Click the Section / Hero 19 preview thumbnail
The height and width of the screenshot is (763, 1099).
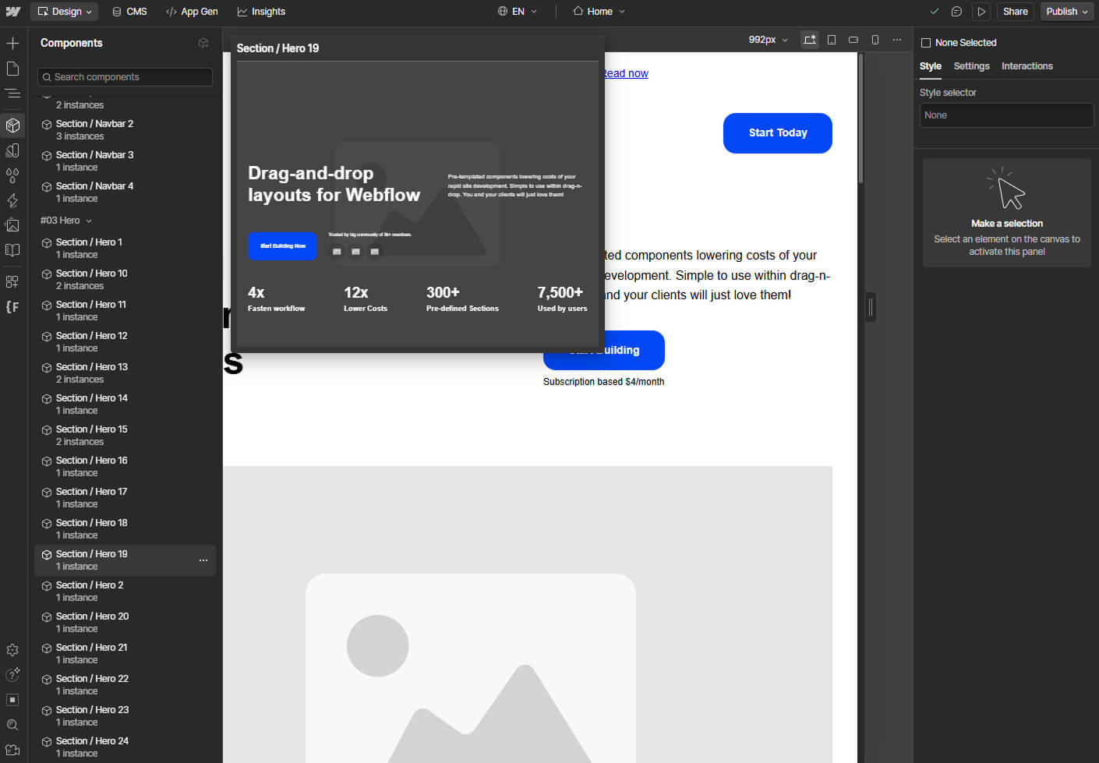418,204
